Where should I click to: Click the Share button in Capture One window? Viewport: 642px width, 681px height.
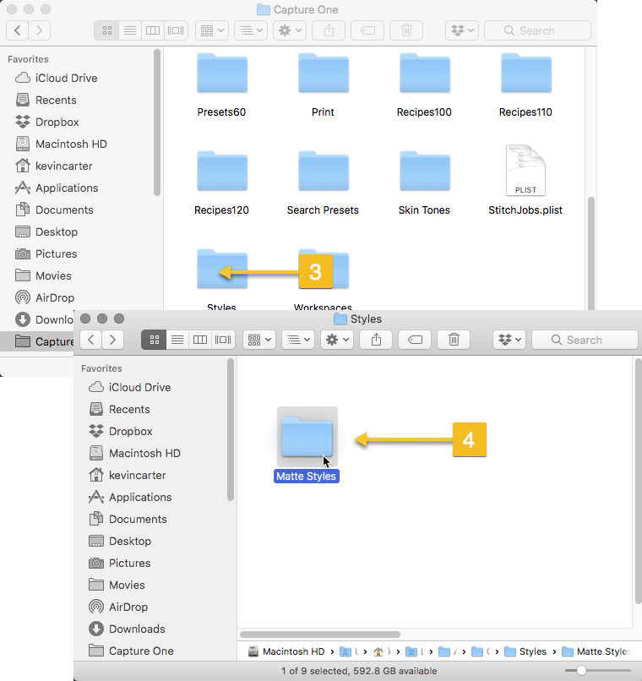pos(329,30)
